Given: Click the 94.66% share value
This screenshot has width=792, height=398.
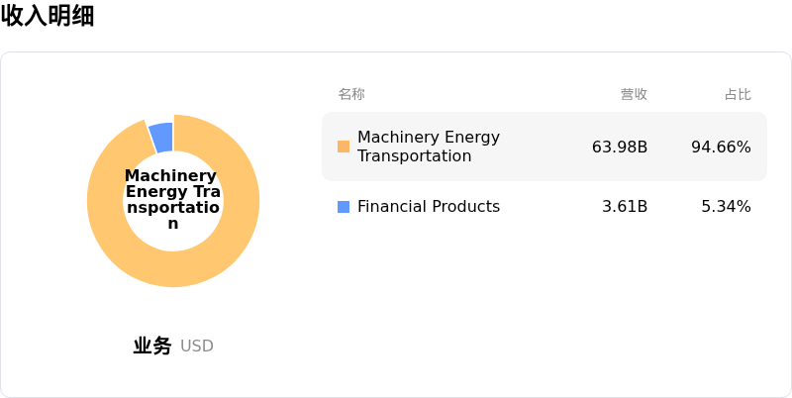Looking at the screenshot, I should (x=721, y=147).
